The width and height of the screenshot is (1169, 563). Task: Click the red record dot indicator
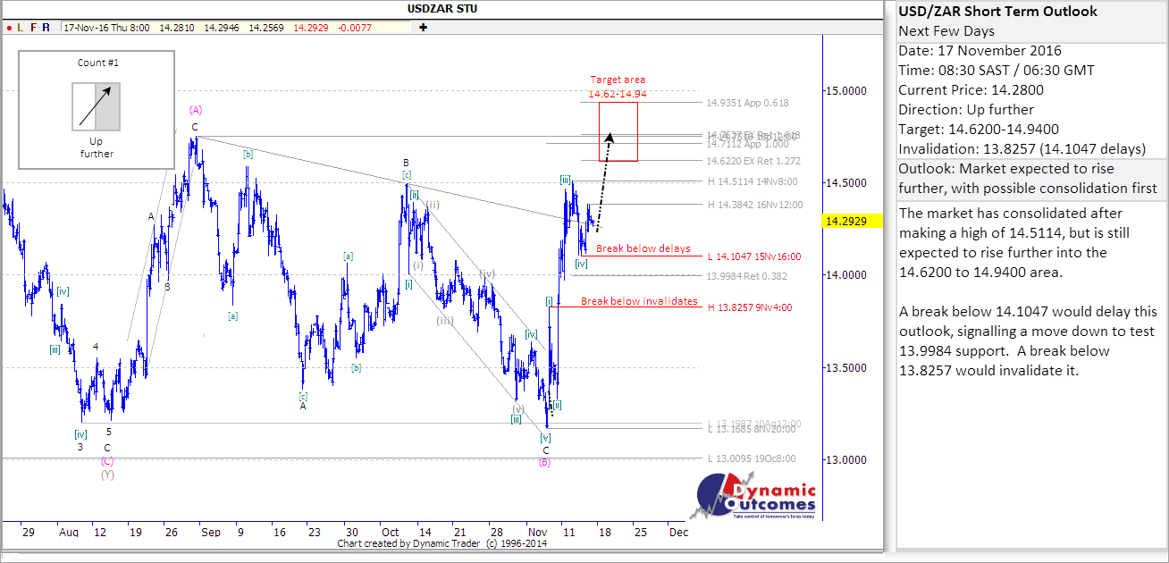8,28
